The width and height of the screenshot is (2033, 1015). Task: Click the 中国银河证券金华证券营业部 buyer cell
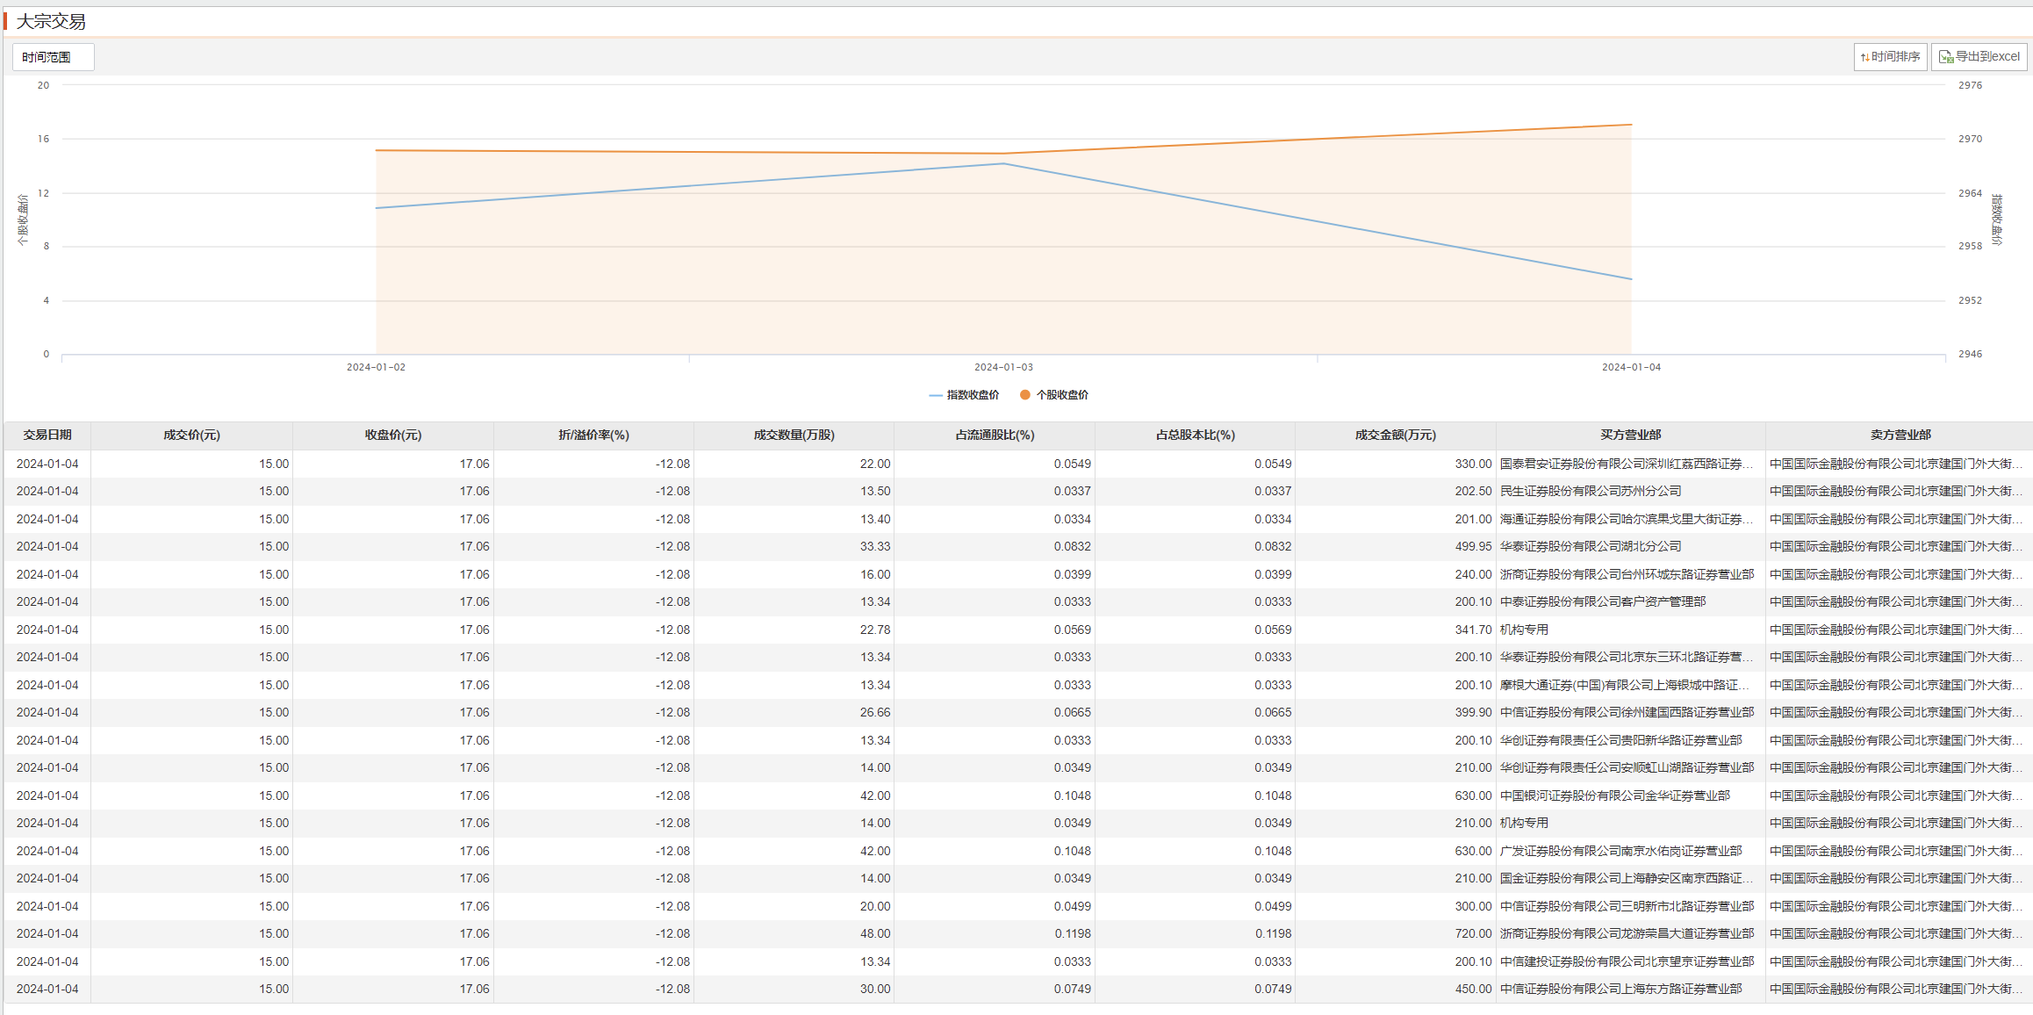(x=1614, y=795)
